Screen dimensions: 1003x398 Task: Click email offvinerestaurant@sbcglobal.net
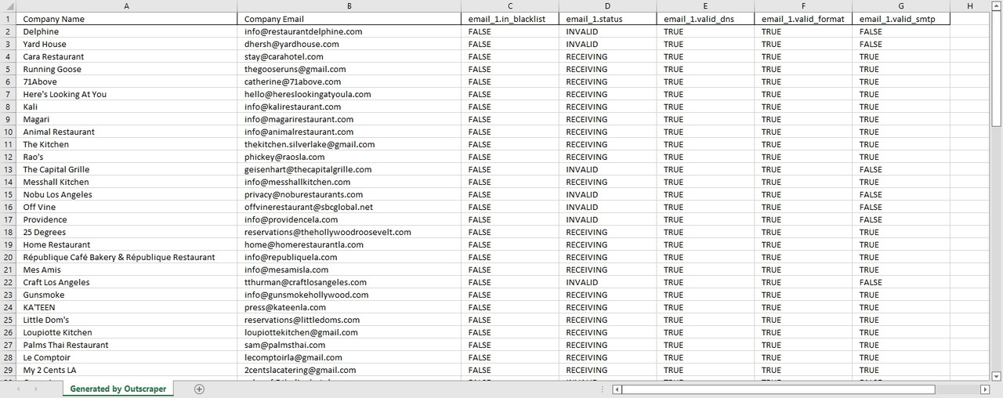point(309,207)
